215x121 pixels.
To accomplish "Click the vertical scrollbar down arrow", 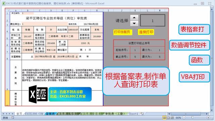I will point(212,110).
